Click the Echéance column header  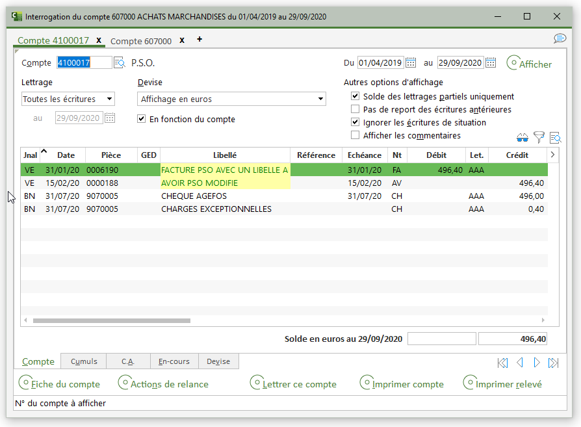365,155
